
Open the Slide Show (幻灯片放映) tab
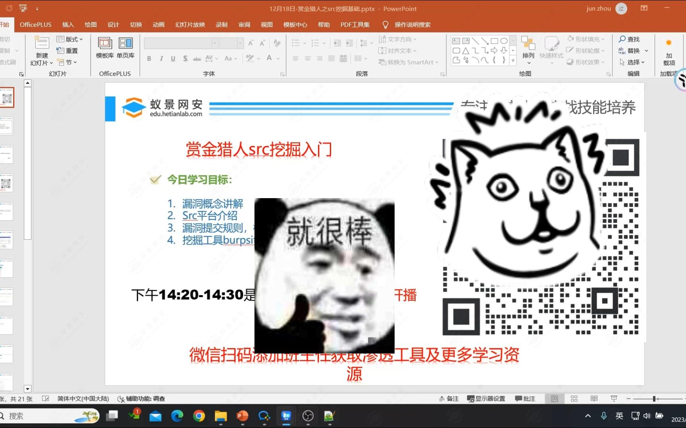click(x=190, y=25)
